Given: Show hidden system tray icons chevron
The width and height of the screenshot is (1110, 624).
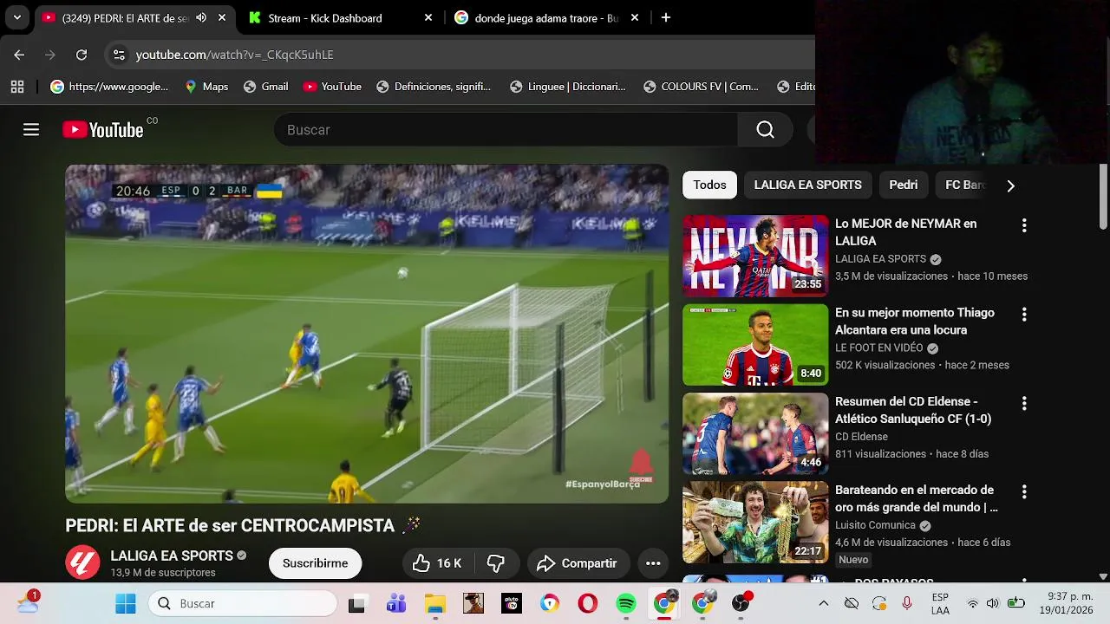Looking at the screenshot, I should [x=823, y=603].
